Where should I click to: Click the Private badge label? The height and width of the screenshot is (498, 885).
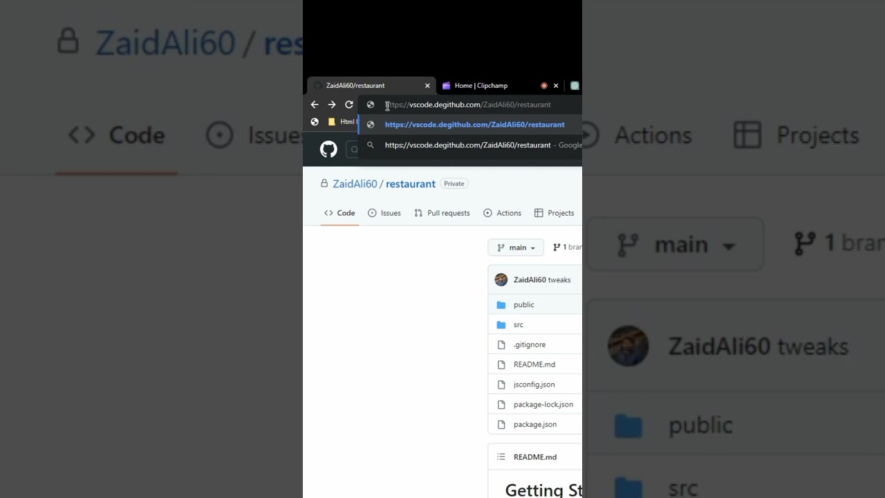(454, 183)
